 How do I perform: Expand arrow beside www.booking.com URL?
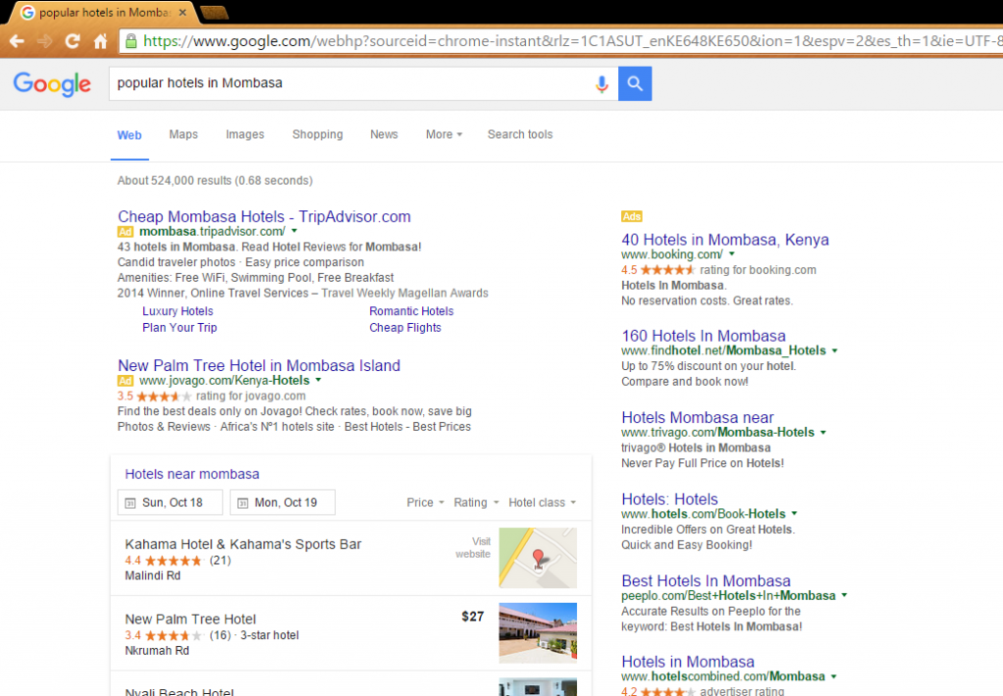point(732,255)
